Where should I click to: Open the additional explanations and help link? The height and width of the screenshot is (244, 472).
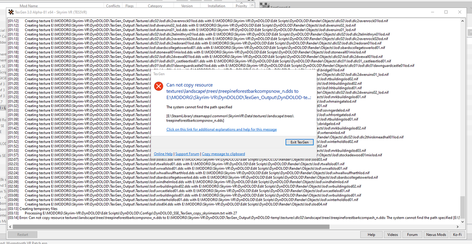221,130
